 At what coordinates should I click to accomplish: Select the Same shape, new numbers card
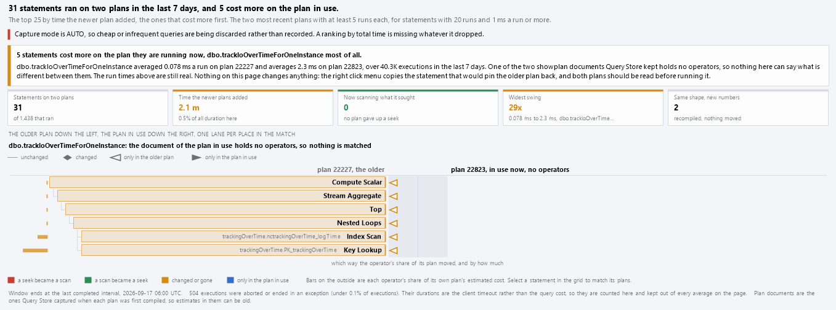pyautogui.click(x=748, y=108)
